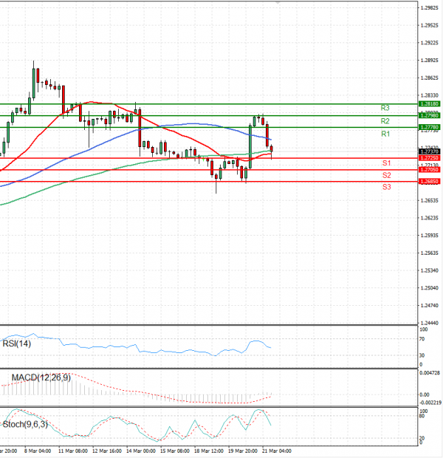Select the black 1.27370 current price tag

tap(429, 151)
